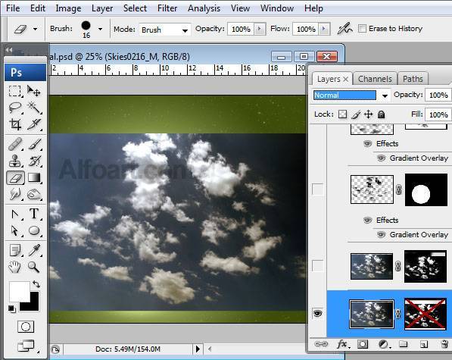Select the Sponge tool
This screenshot has height=360, width=452.
(34, 194)
